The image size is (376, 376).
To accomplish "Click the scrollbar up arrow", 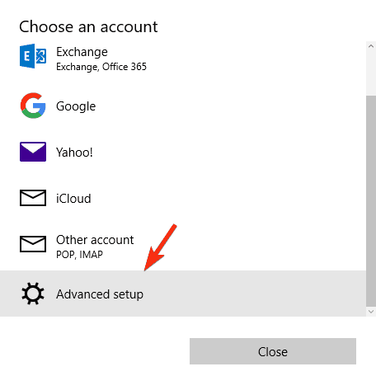I will point(371,46).
